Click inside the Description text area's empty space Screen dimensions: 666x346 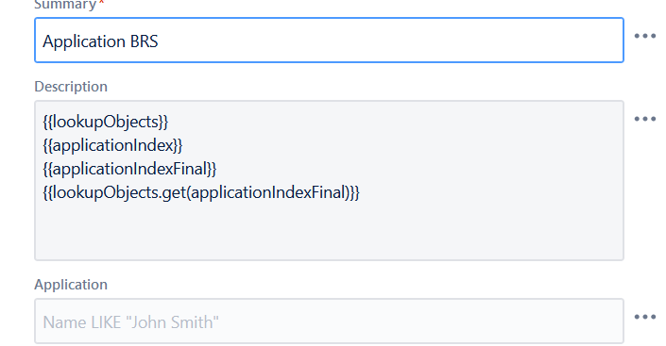(x=329, y=231)
